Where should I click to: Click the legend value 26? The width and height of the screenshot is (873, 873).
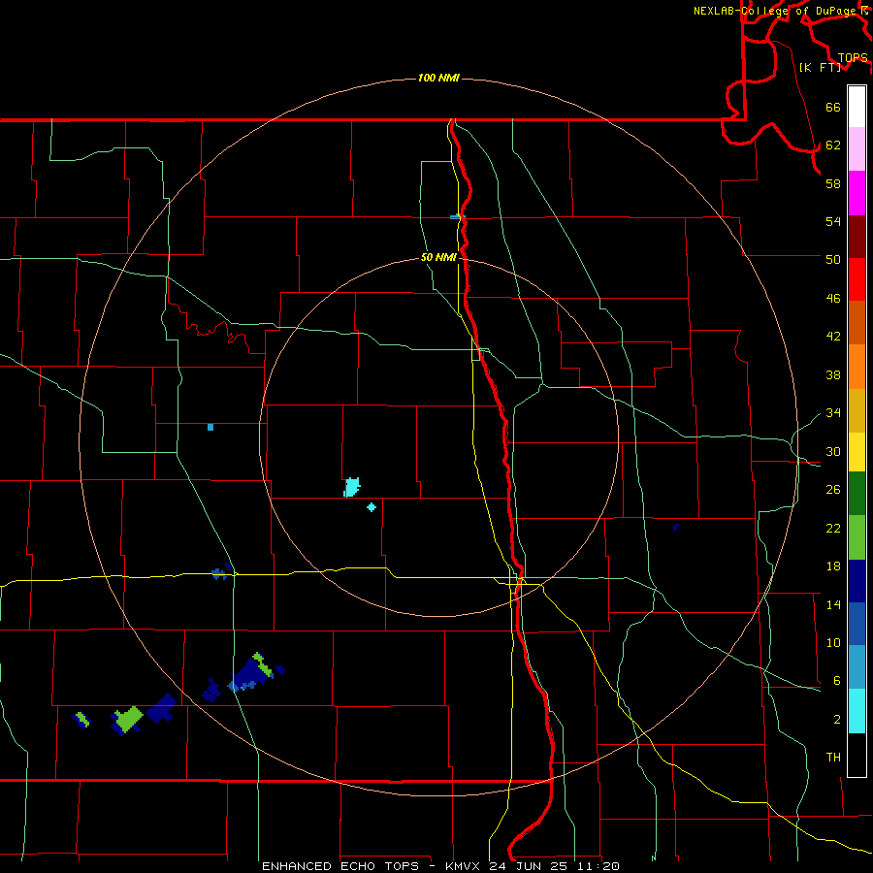(x=833, y=490)
